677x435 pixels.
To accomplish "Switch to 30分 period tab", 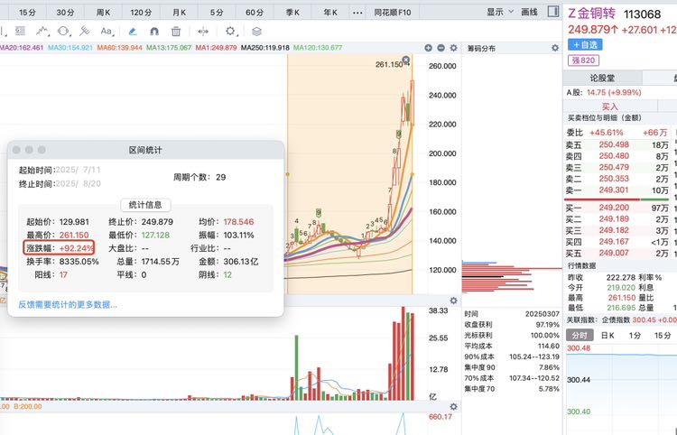I will coord(65,13).
